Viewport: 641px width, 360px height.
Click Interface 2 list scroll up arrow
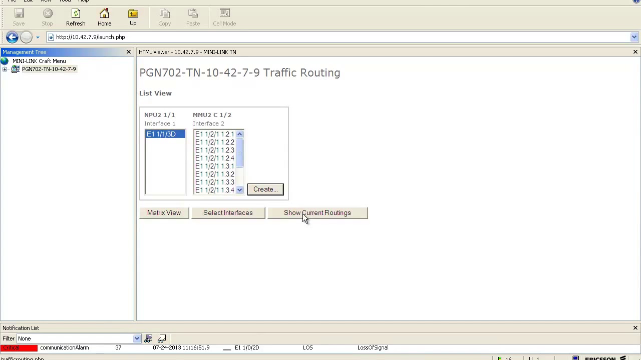pos(239,134)
